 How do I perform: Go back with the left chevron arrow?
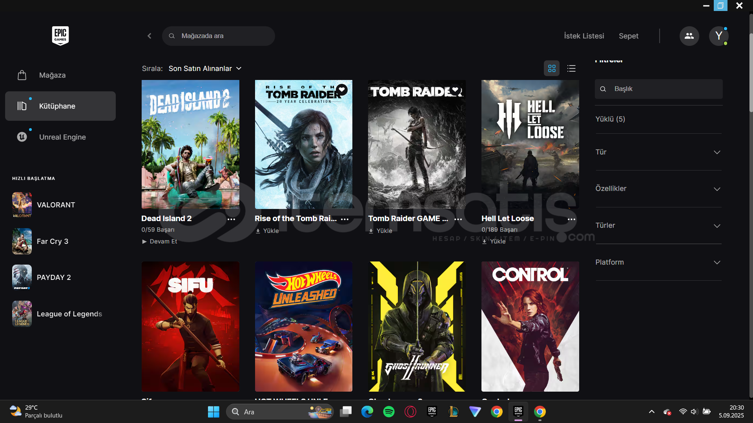pyautogui.click(x=150, y=36)
